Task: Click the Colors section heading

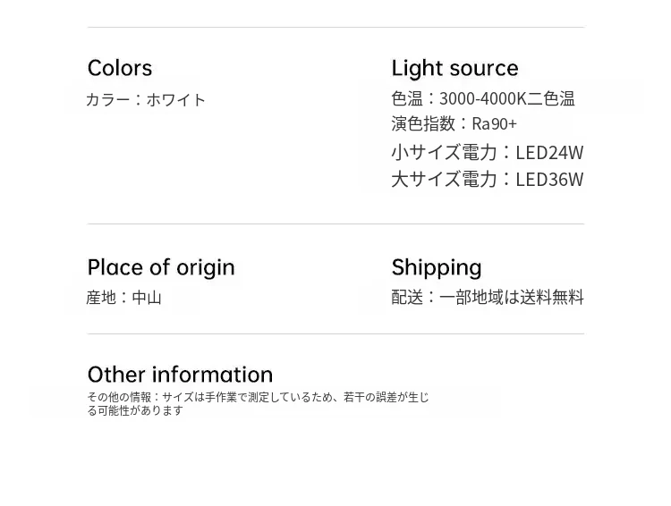Action: point(120,68)
